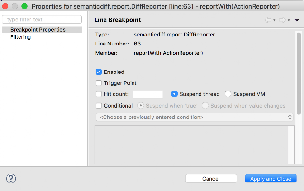This screenshot has width=304, height=191.
Task: Open the view menu triangle icon
Action: click(297, 20)
